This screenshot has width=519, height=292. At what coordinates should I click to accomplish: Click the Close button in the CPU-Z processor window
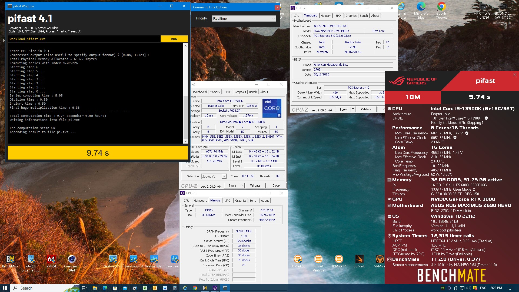pyautogui.click(x=276, y=185)
